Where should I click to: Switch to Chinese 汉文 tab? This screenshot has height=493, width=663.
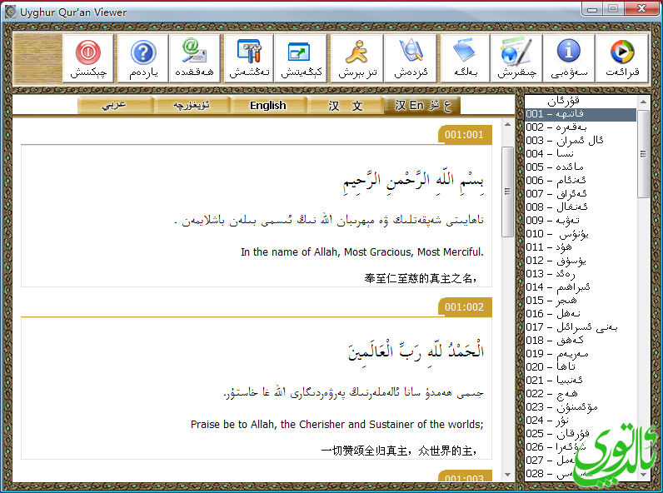point(345,105)
